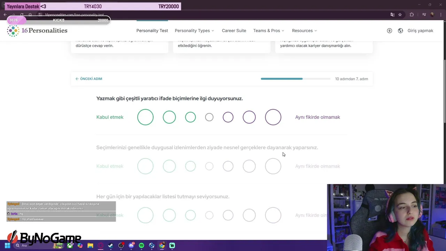446x251 pixels.
Task: Open the Personality Test tab
Action: [152, 31]
